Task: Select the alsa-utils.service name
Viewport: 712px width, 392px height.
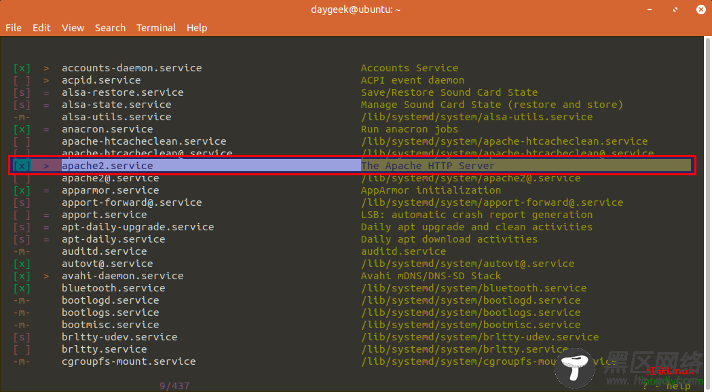Action: point(117,118)
